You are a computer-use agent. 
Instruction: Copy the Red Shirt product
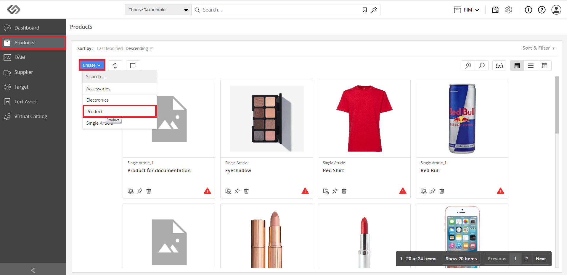click(x=326, y=191)
